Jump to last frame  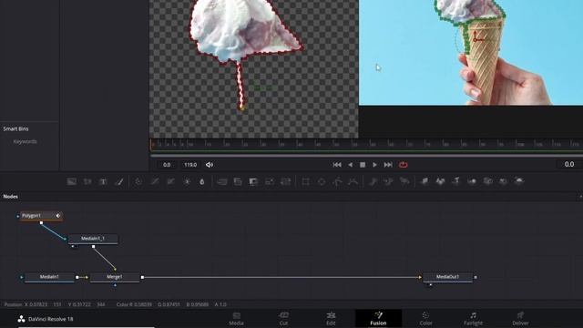pos(388,165)
